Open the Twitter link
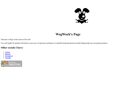Viewport: 136px width, 102px height. pos(8,52)
